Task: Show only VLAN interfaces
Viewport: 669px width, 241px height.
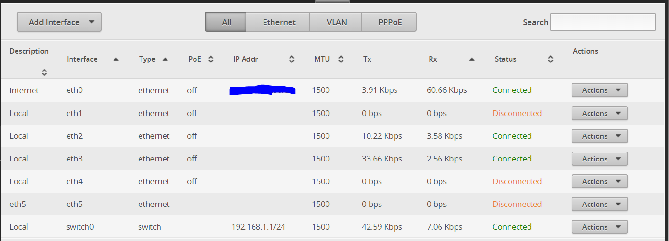Action: (336, 22)
